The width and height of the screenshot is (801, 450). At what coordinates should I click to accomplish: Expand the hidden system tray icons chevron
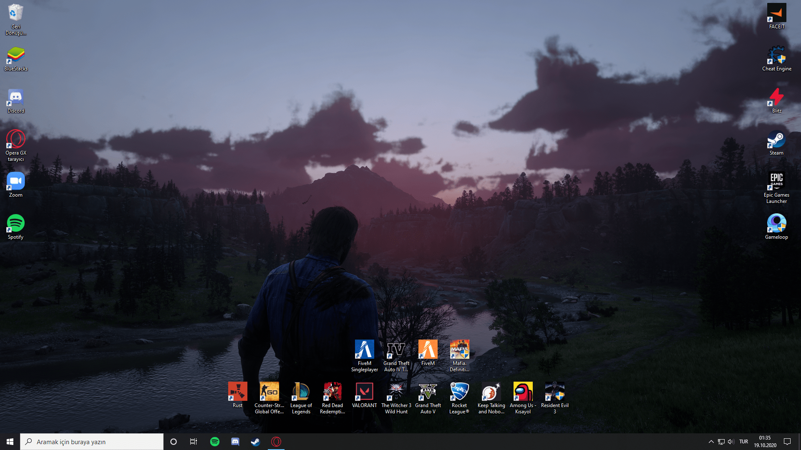click(711, 442)
